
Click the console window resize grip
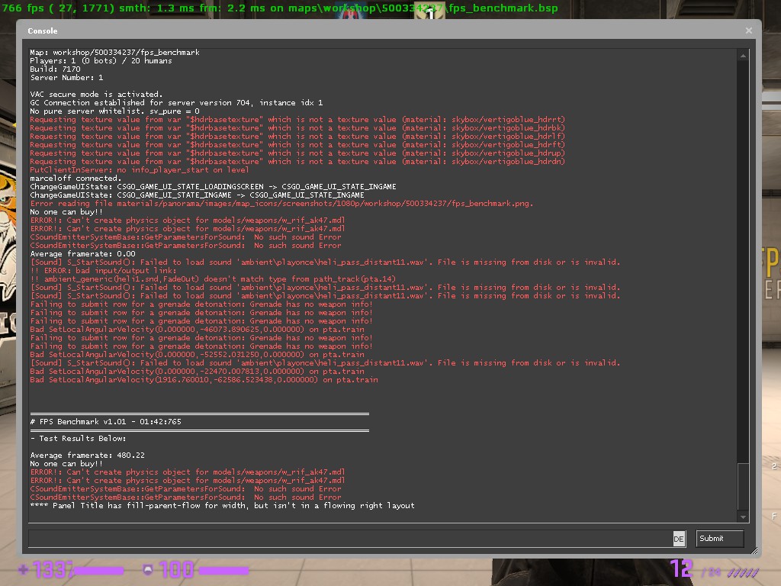[754, 551]
